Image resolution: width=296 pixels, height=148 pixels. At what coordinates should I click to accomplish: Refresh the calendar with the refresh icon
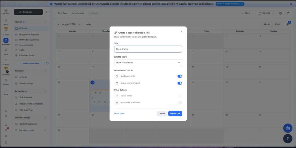pyautogui.click(x=288, y=13)
